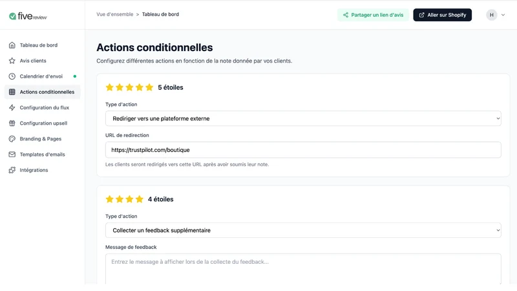The image size is (517, 291).
Task: Click the Message de feedback label
Action: pyautogui.click(x=131, y=247)
